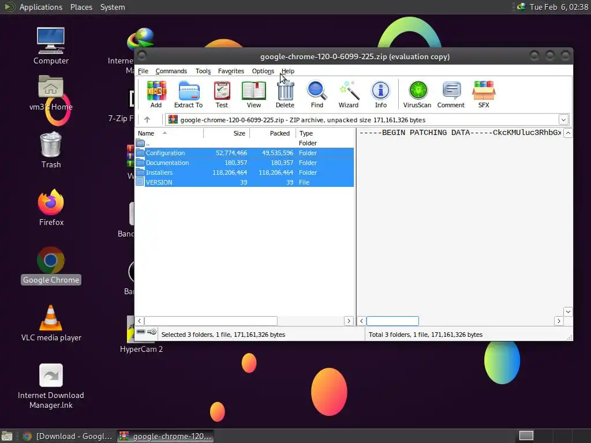Sort by the Name column header
The height and width of the screenshot is (443, 591).
click(169, 133)
